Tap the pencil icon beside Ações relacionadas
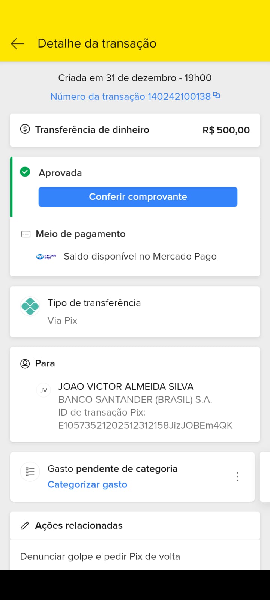The width and height of the screenshot is (270, 600). (25, 526)
